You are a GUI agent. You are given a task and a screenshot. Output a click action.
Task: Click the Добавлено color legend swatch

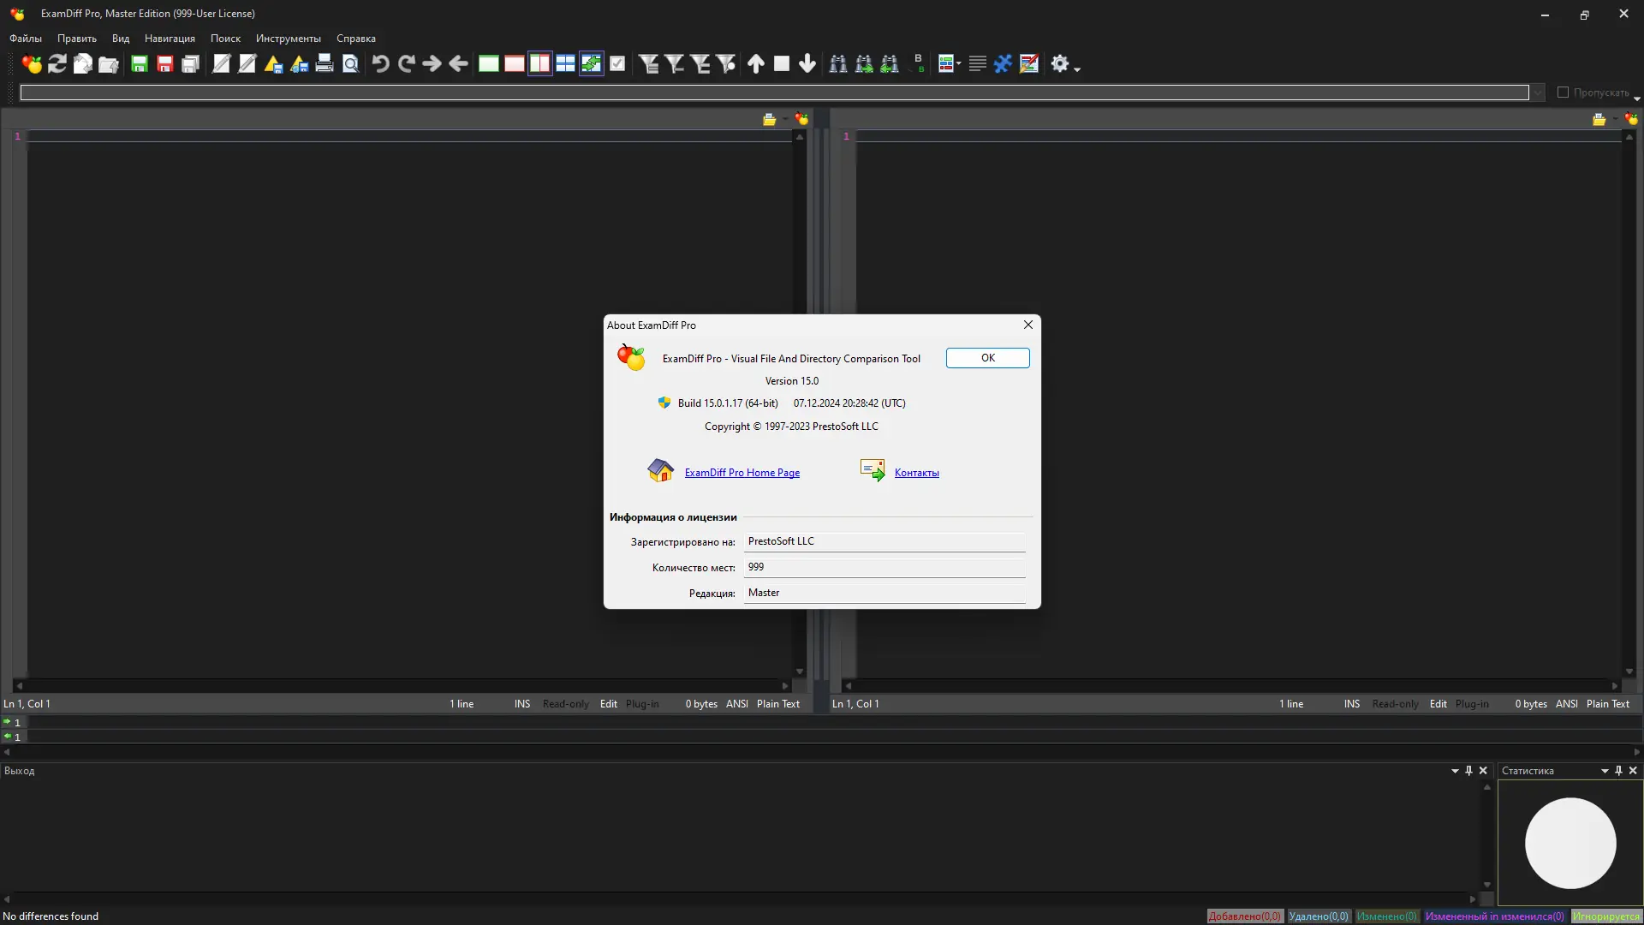[x=1244, y=916]
